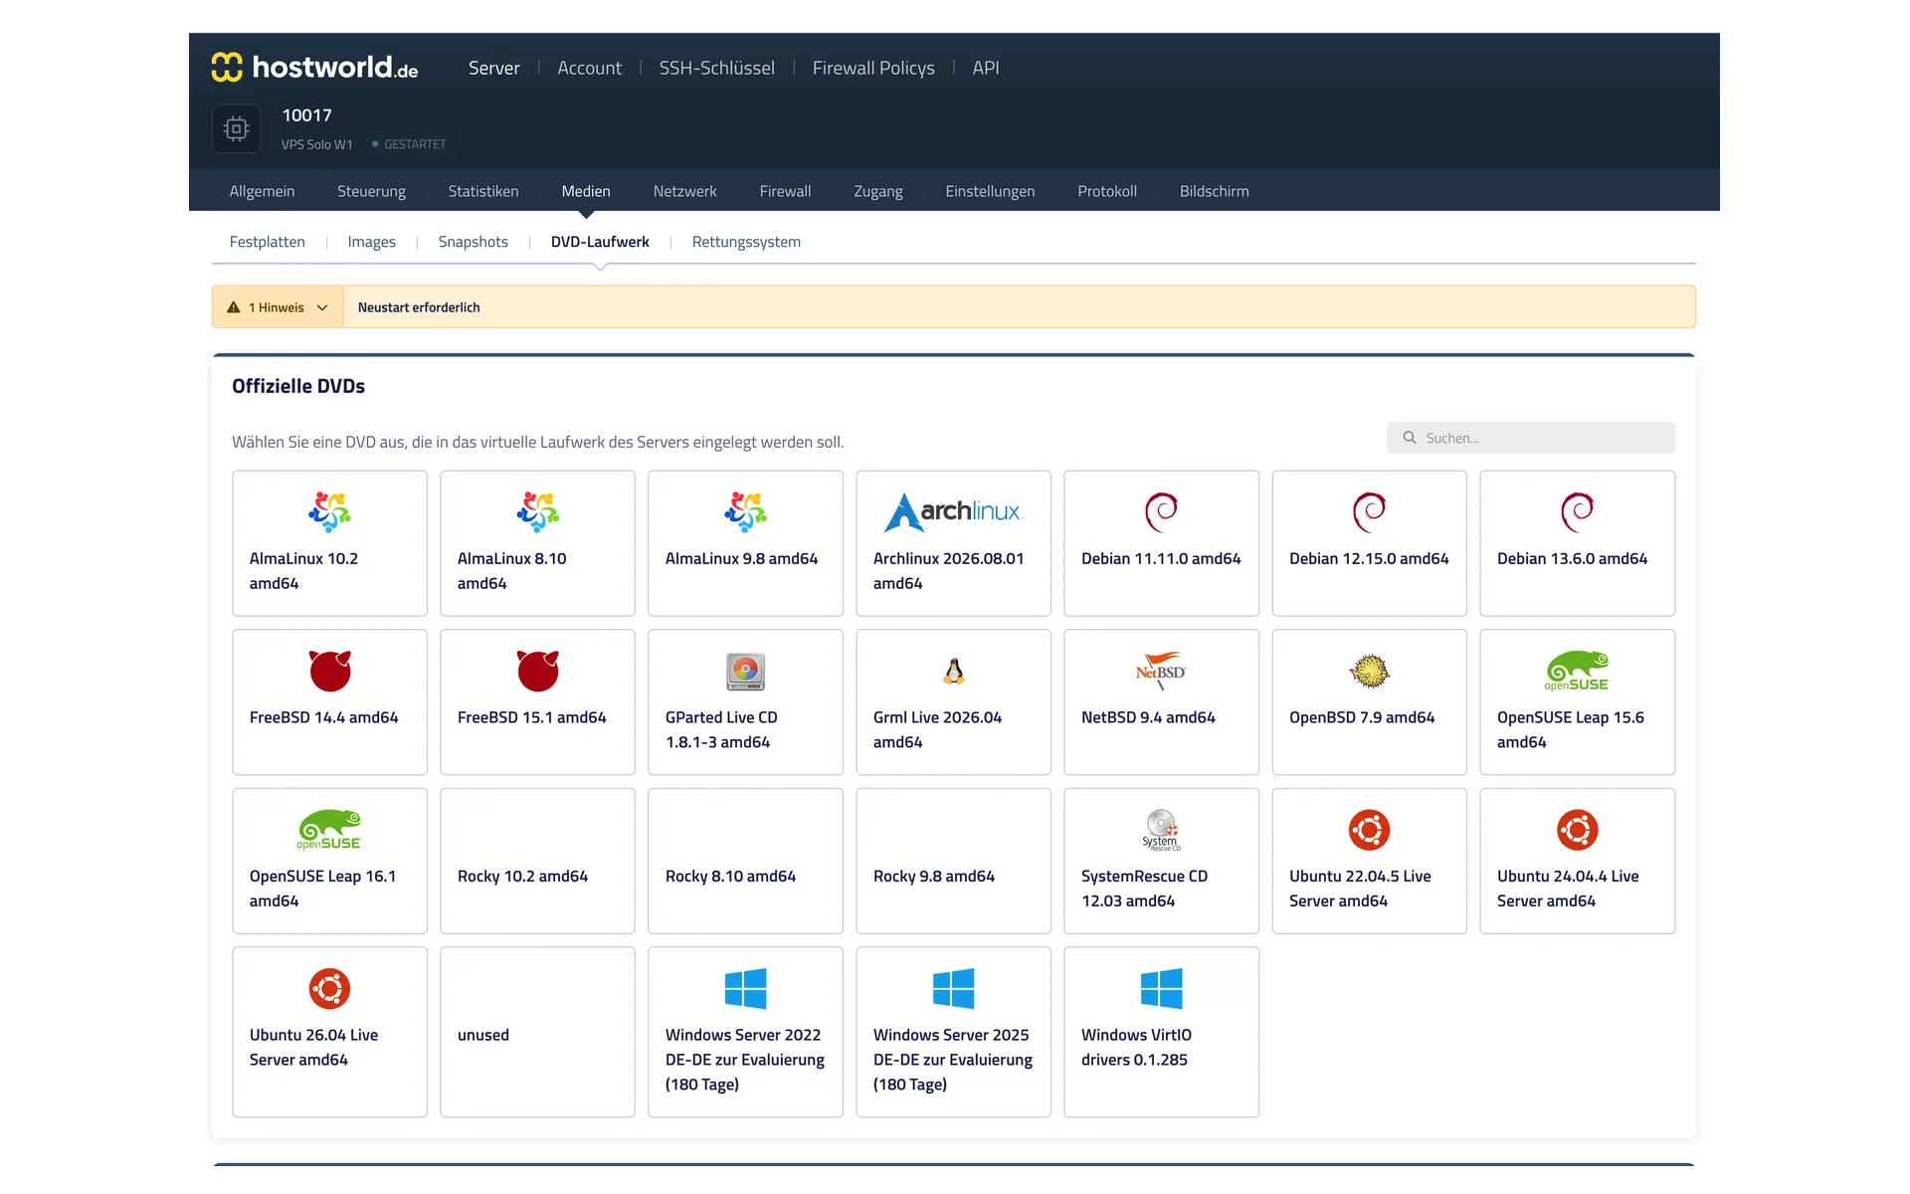Click the Ubuntu 26.04 logo icon

point(329,989)
